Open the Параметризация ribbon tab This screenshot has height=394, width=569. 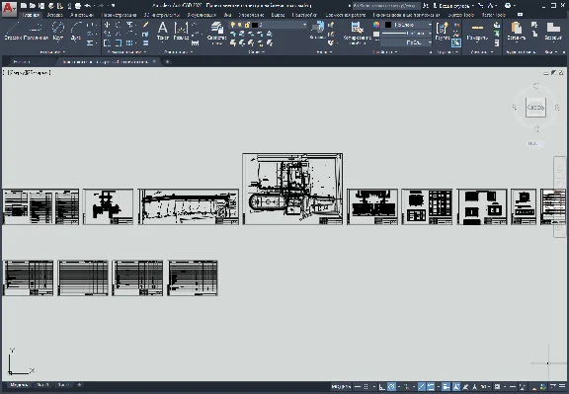click(x=119, y=15)
